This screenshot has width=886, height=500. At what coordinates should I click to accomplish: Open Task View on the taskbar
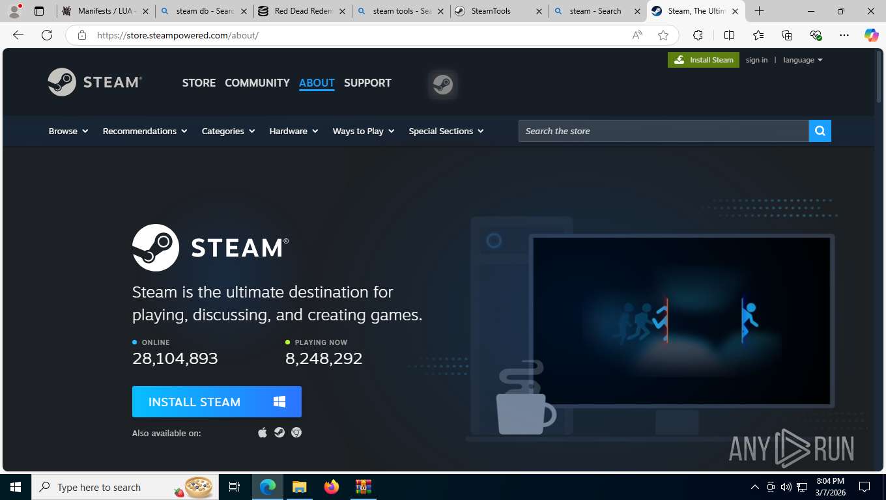pos(235,487)
